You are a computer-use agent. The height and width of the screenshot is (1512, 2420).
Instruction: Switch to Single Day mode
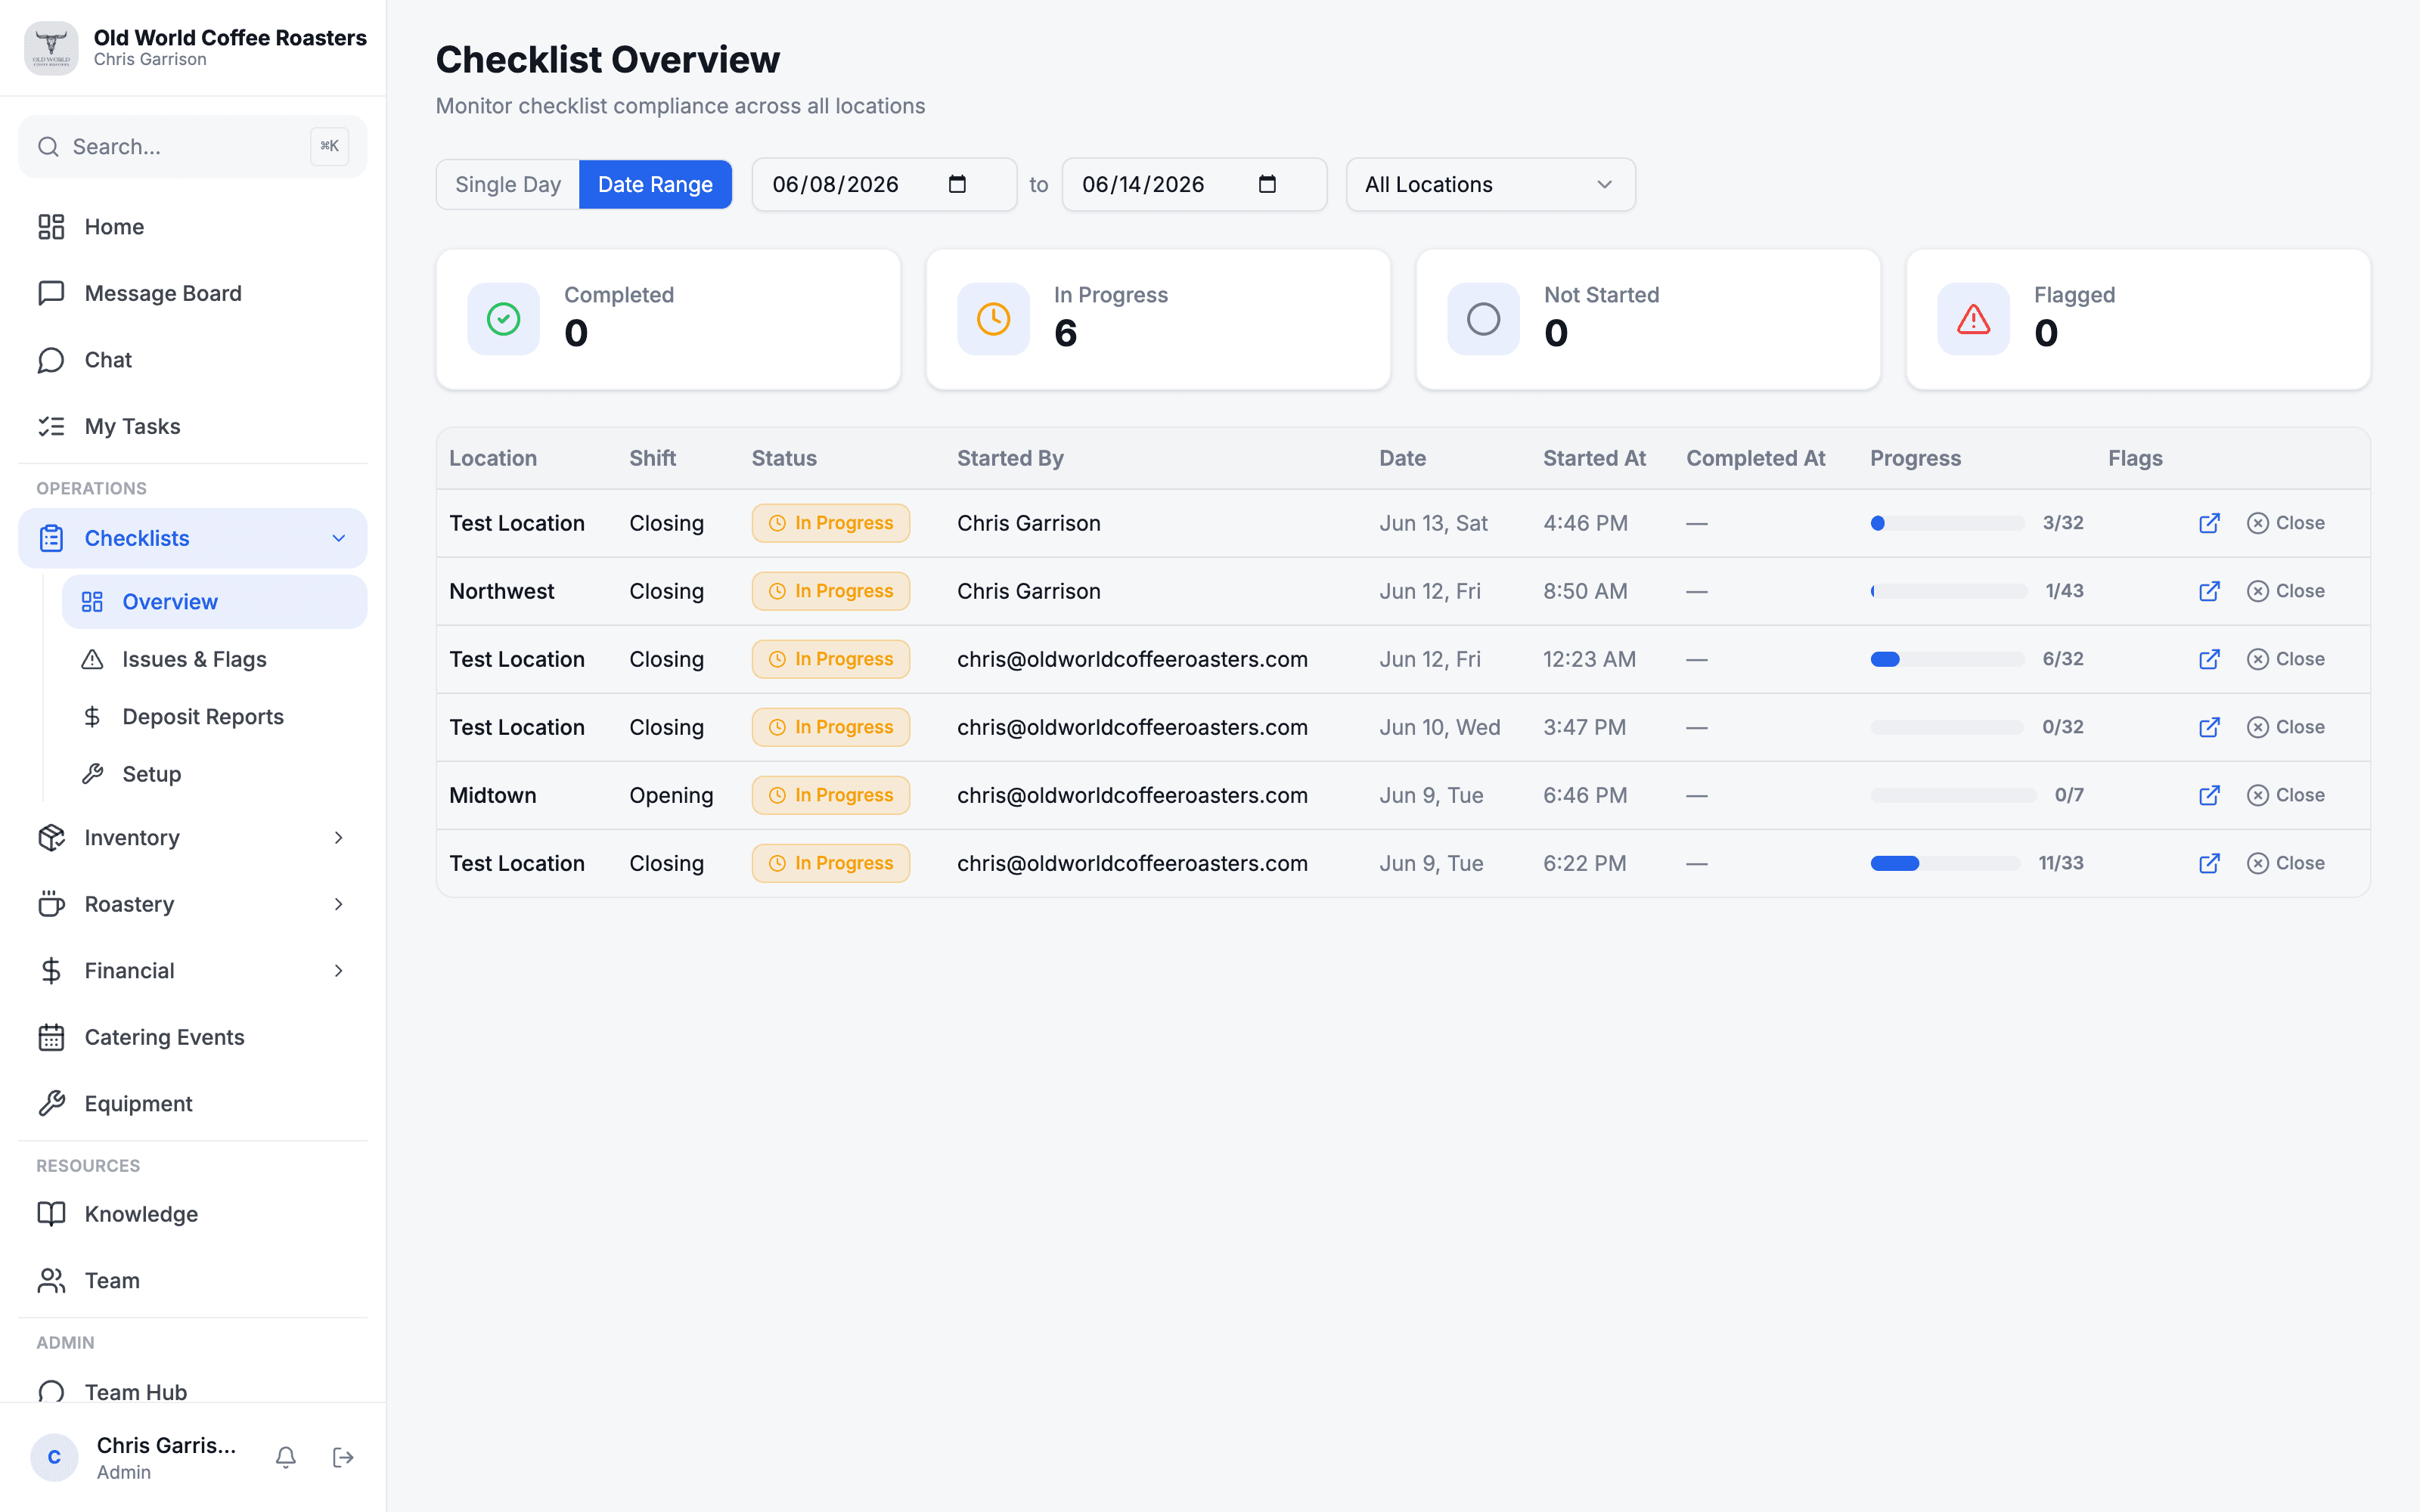508,184
